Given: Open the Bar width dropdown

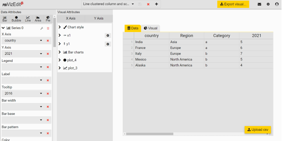Looking at the screenshot, I should [41, 107].
